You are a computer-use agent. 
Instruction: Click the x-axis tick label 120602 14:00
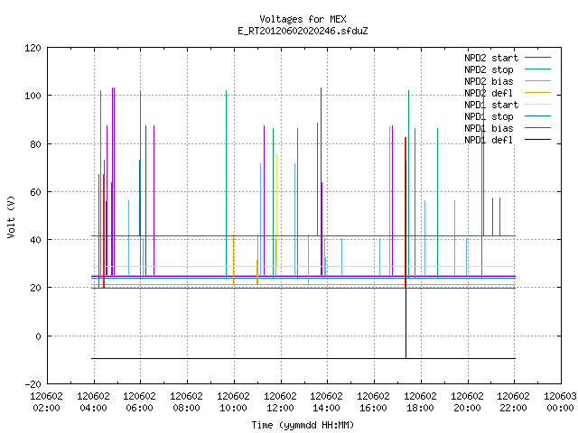(327, 402)
